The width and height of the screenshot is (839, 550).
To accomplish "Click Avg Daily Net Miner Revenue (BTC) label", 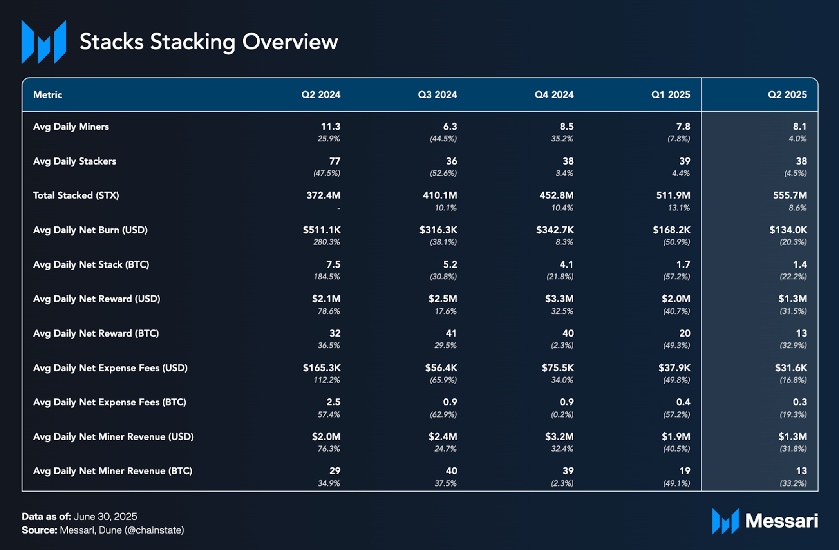I will [x=113, y=471].
